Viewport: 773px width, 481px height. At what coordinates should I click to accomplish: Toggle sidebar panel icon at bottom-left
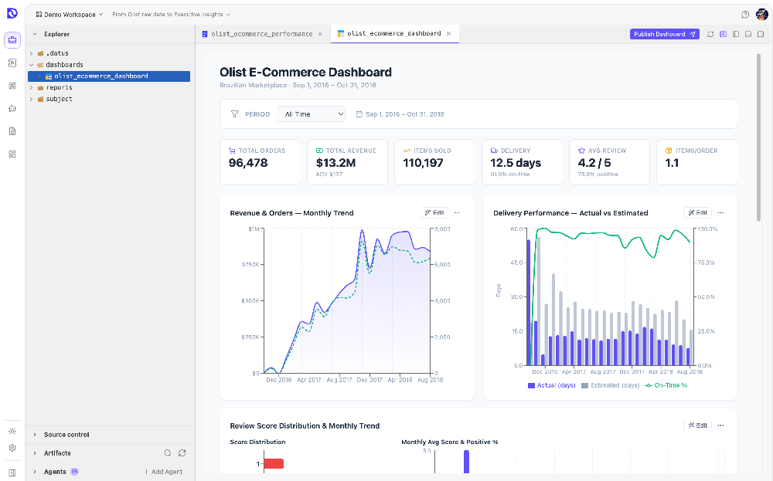(x=12, y=473)
